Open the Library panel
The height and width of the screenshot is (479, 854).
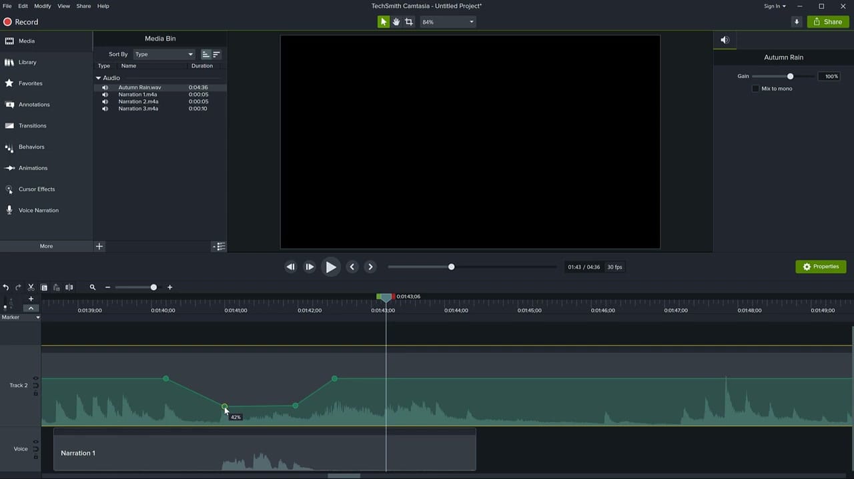(x=27, y=62)
